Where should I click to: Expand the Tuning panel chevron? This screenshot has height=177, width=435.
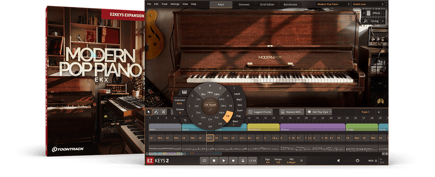click(x=383, y=21)
